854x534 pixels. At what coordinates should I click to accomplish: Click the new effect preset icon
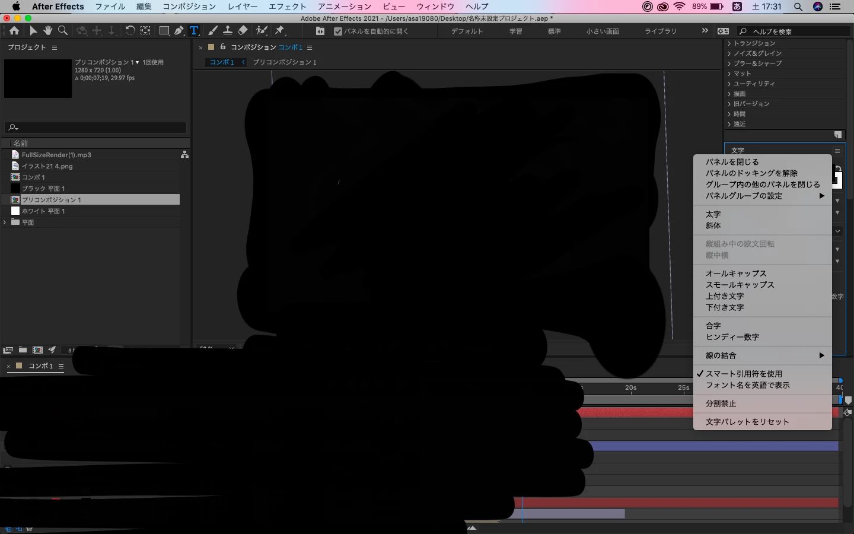(837, 135)
